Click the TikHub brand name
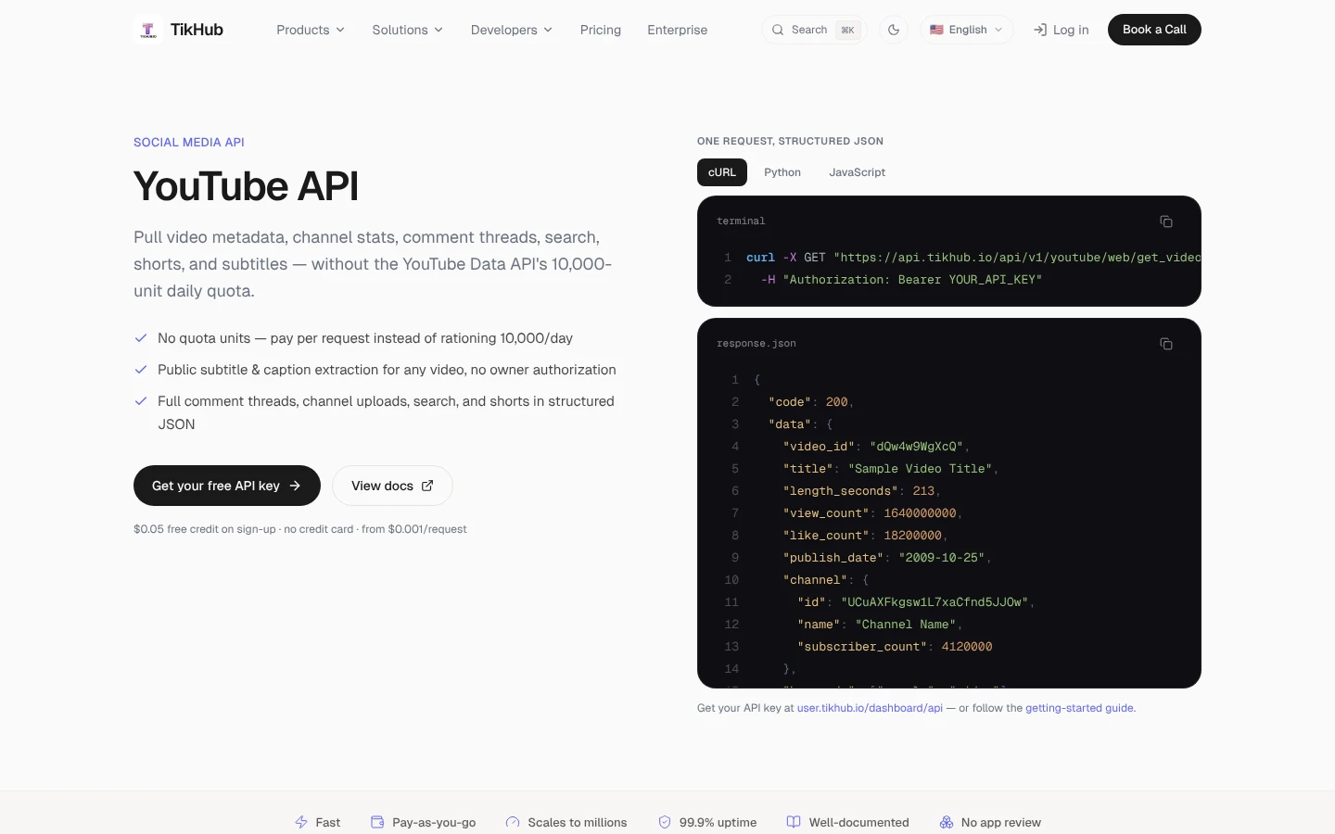The width and height of the screenshot is (1335, 834). [197, 30]
